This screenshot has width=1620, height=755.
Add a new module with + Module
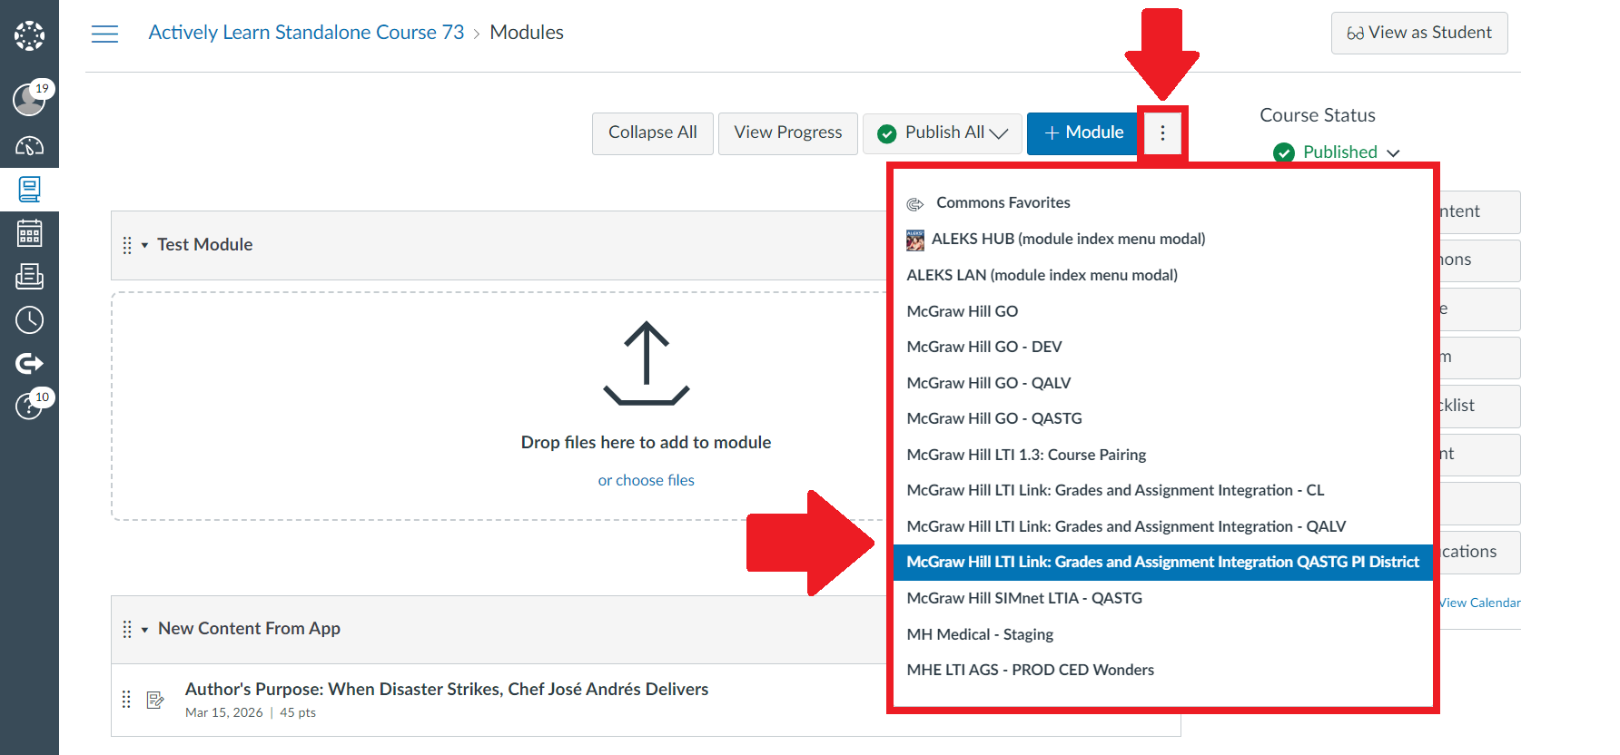click(1083, 133)
